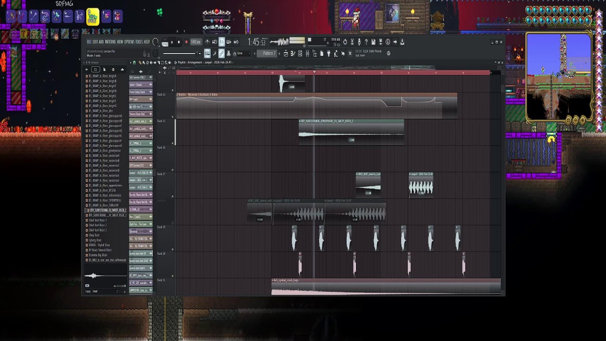The height and width of the screenshot is (341, 606).
Task: Click the song position slider
Action: pyautogui.click(x=182, y=53)
